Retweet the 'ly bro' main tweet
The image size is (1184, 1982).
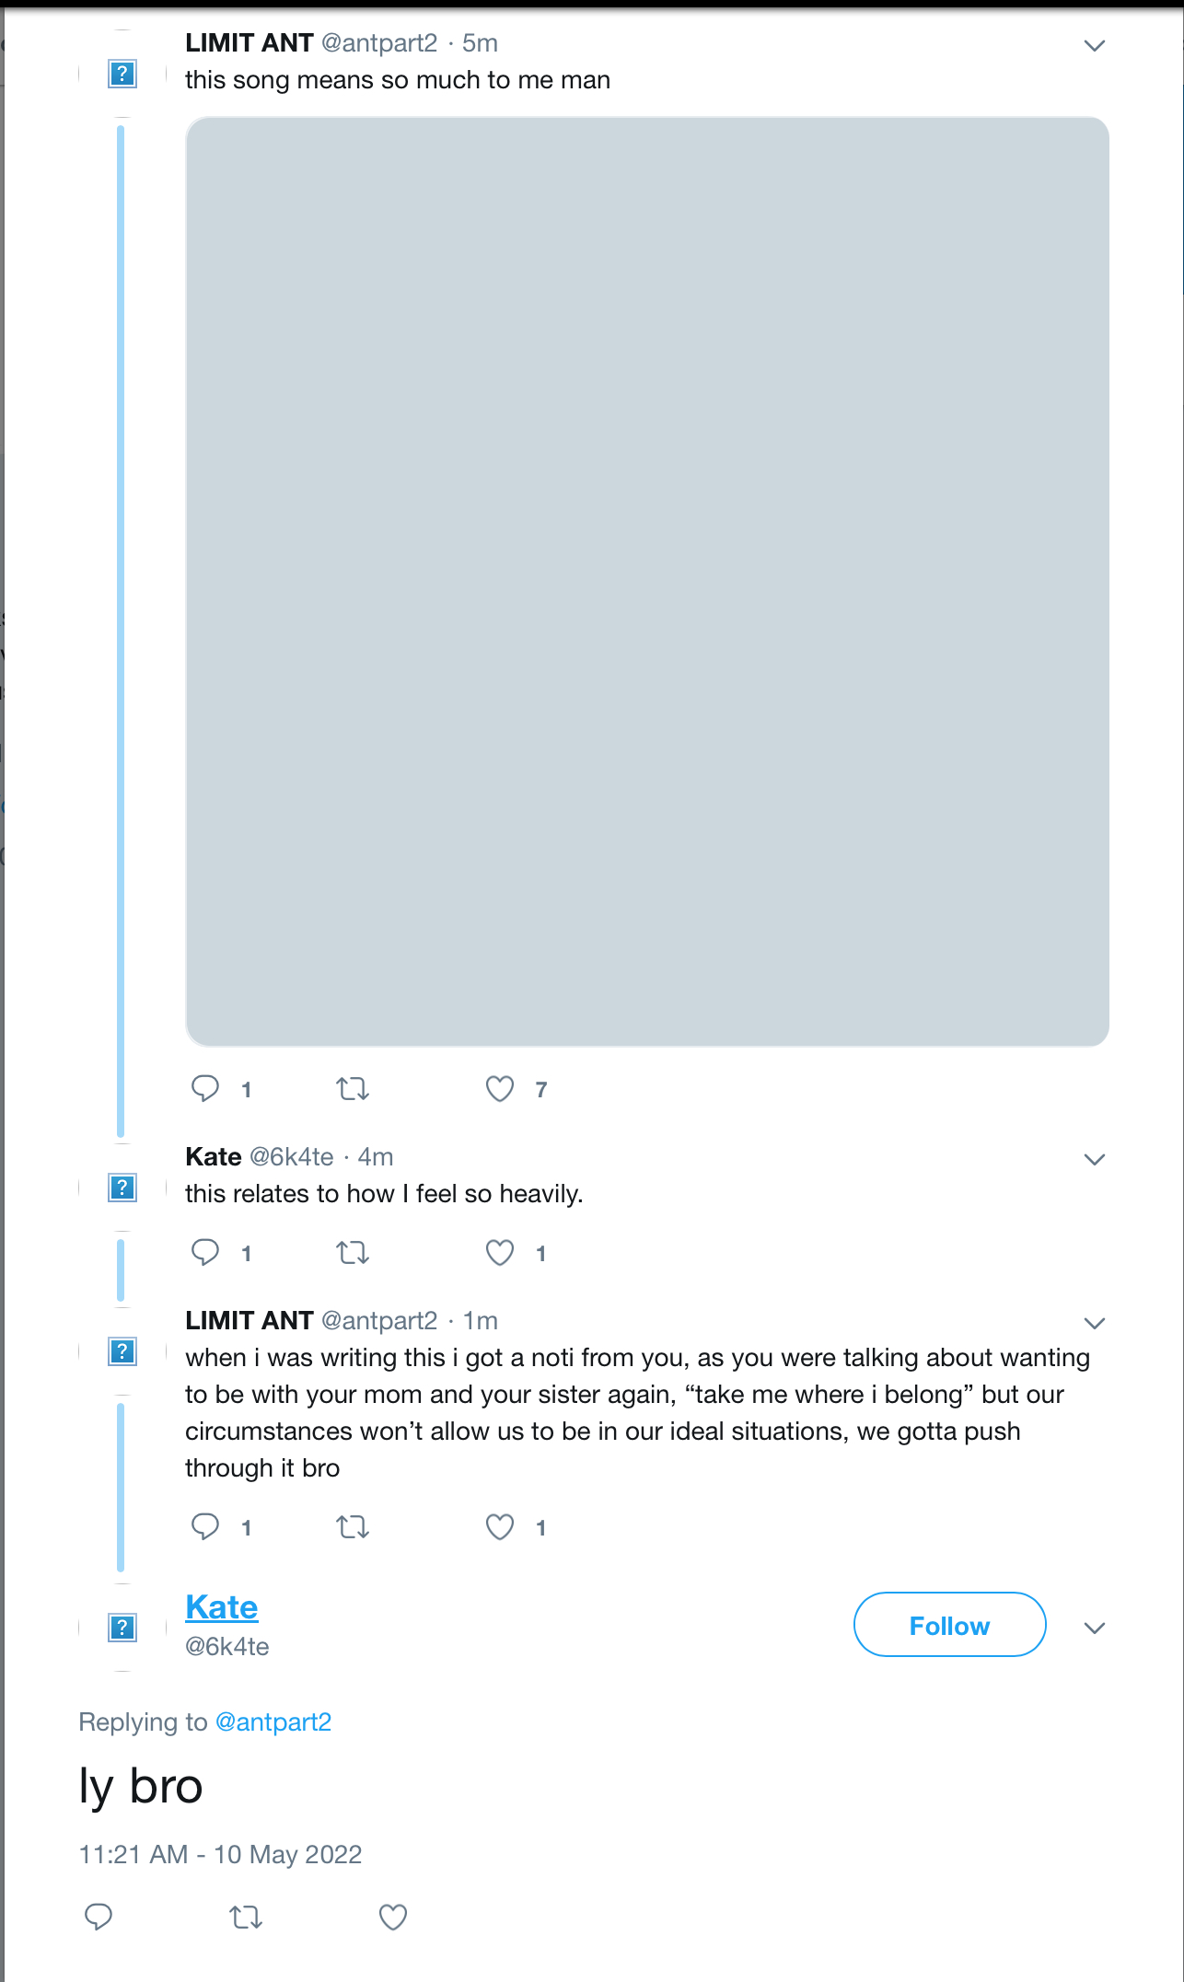click(x=246, y=1918)
